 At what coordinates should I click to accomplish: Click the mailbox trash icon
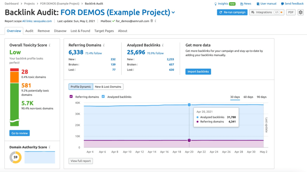point(152,21)
